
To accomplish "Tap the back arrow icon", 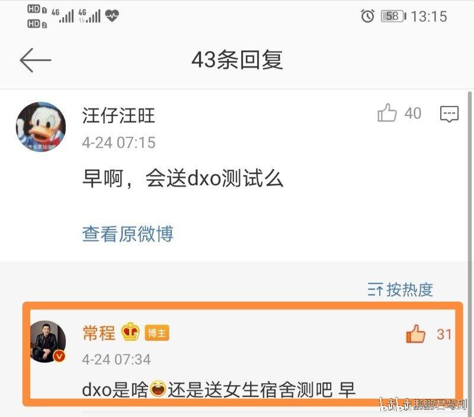I will (36, 60).
